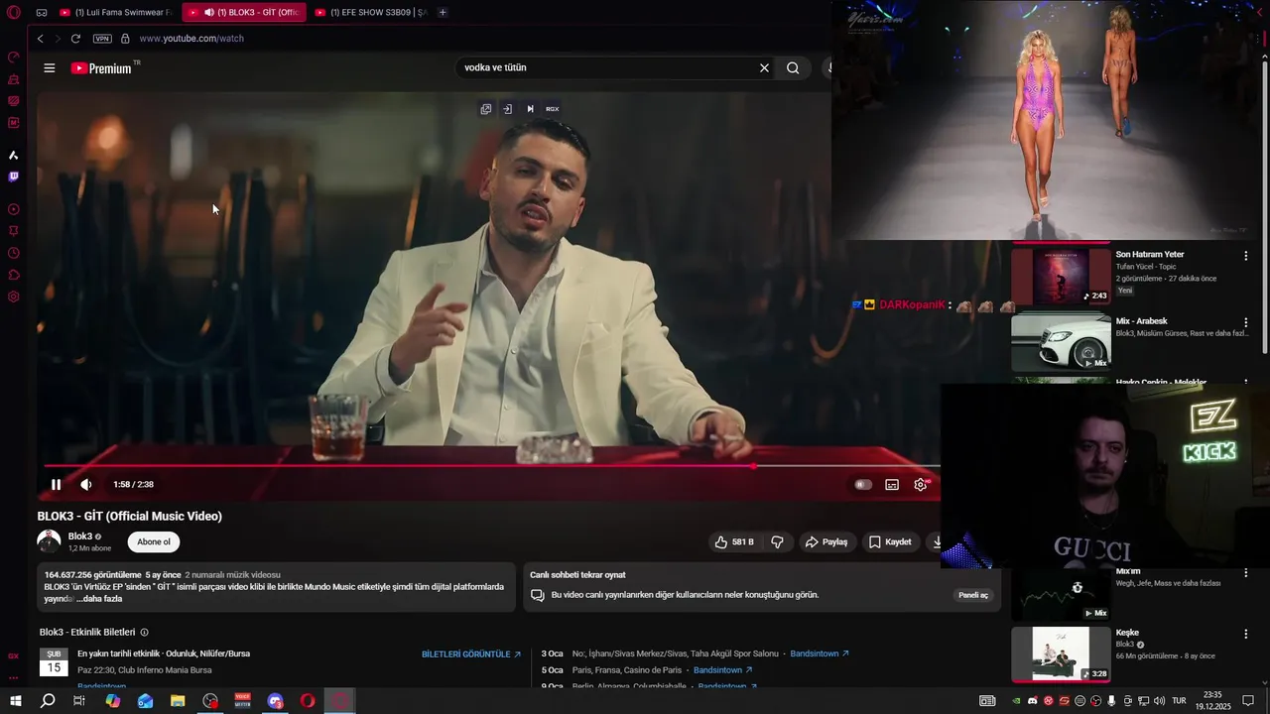Screen dimensions: 1270x714
Task: Switch to the Luli Fama Swimwear tab
Action: click(116, 12)
